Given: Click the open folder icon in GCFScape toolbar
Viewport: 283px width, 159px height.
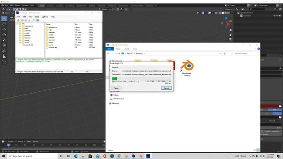Looking at the screenshot, I should (18, 20).
